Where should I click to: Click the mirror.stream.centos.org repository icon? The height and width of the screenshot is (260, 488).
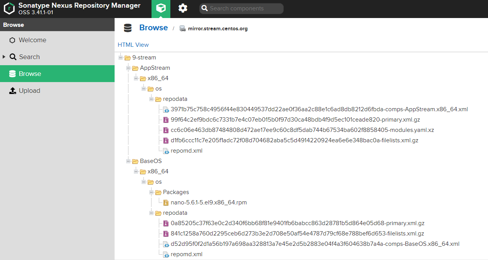coord(183,28)
